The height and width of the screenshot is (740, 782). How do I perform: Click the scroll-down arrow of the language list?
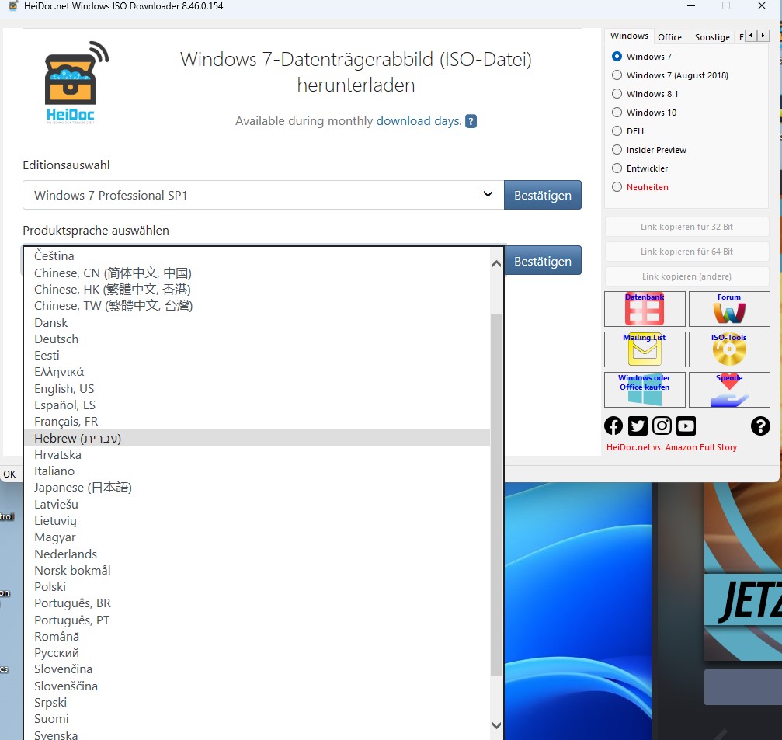[496, 725]
